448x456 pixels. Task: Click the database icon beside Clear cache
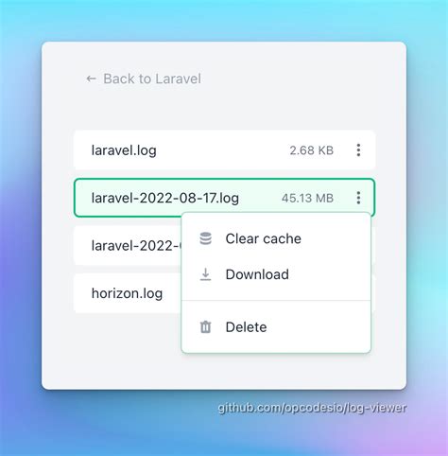tap(206, 238)
